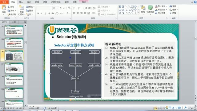Switch to the Format (格式) tab

pos(84,2)
